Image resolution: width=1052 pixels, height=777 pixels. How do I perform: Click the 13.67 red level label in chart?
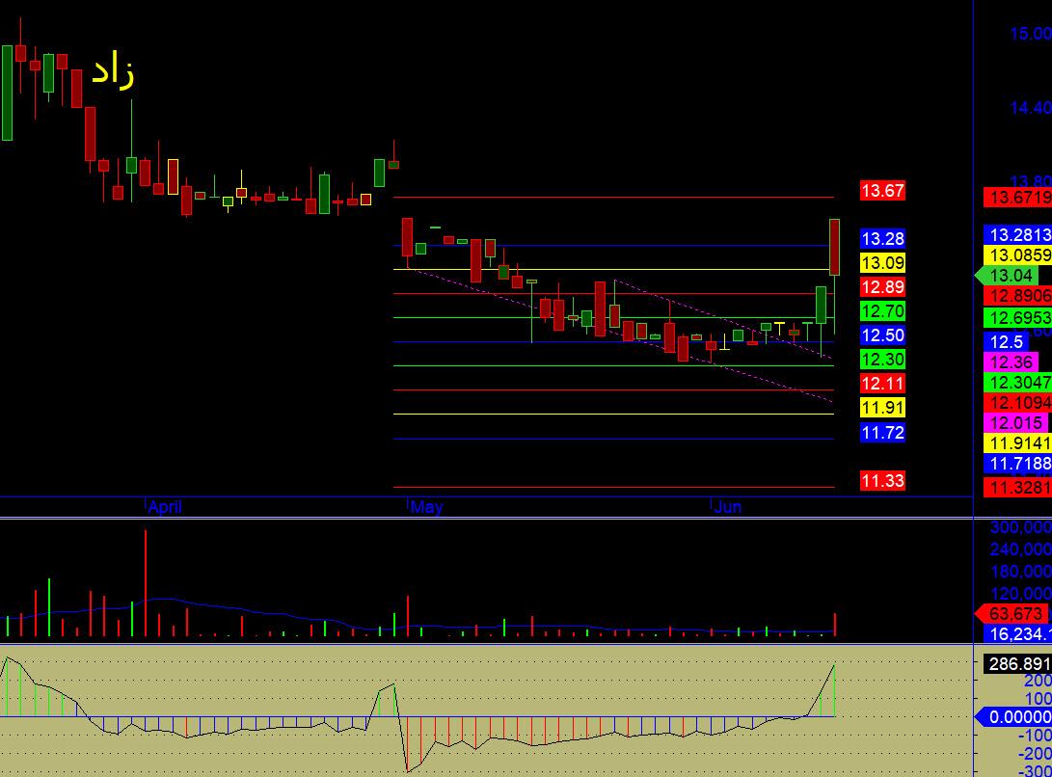point(882,191)
